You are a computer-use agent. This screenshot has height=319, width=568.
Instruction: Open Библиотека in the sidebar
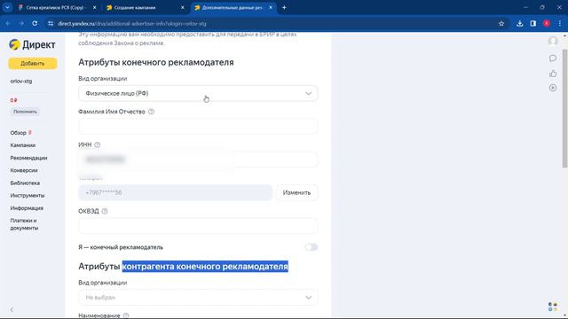[x=25, y=183]
